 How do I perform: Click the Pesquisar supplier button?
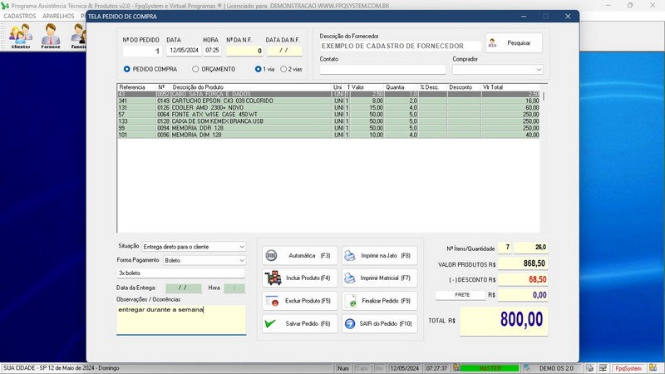click(514, 43)
